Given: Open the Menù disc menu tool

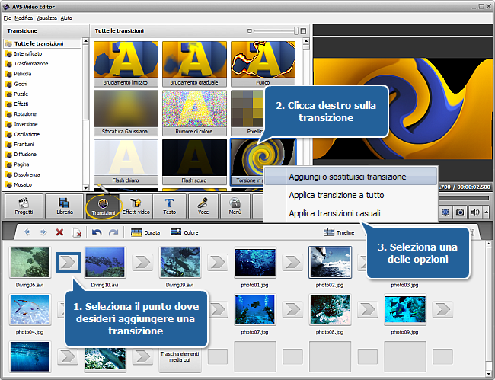Looking at the screenshot, I should (235, 206).
